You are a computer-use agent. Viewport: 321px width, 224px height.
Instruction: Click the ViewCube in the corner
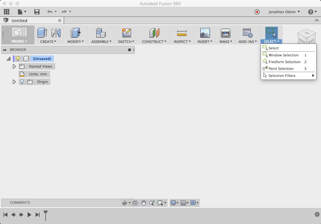click(307, 37)
